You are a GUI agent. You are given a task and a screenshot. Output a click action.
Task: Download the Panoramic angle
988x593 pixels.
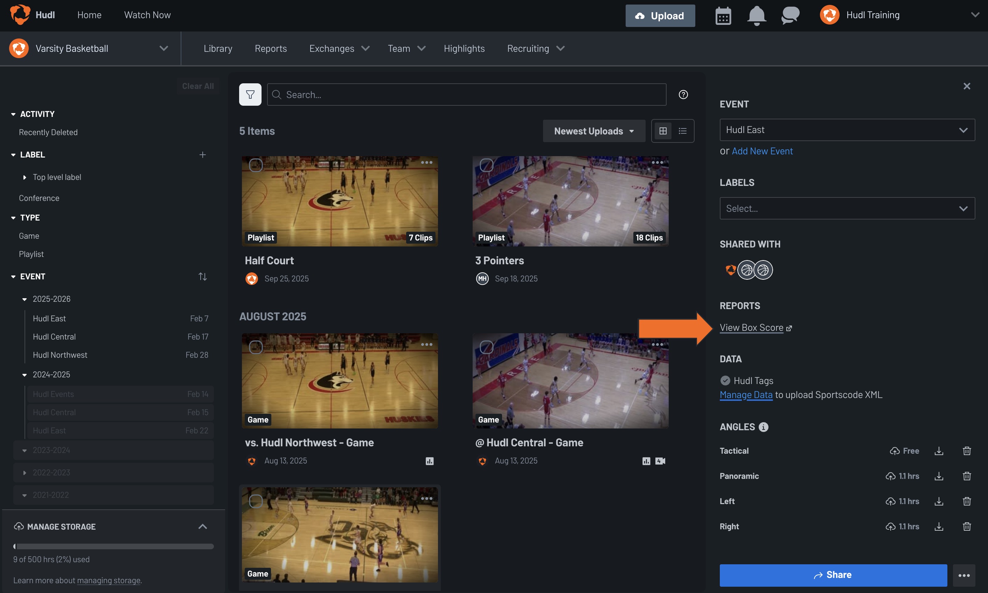pyautogui.click(x=939, y=476)
